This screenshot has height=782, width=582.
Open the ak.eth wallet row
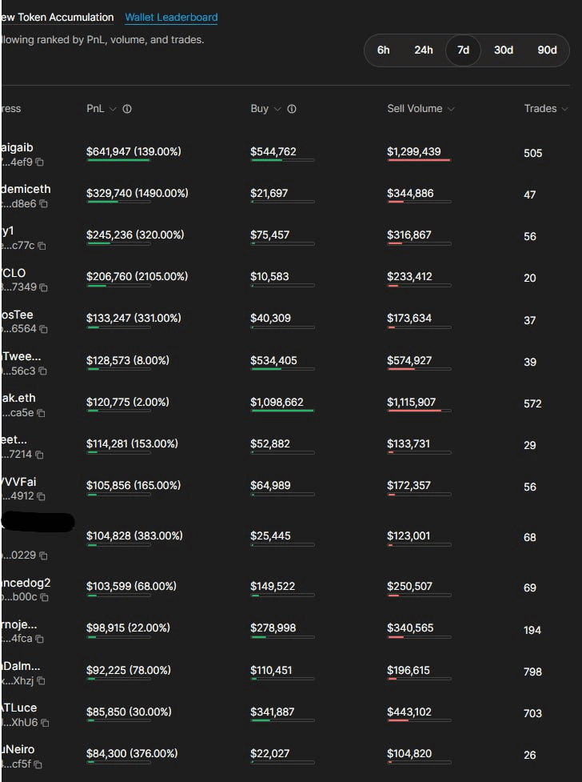[285, 403]
